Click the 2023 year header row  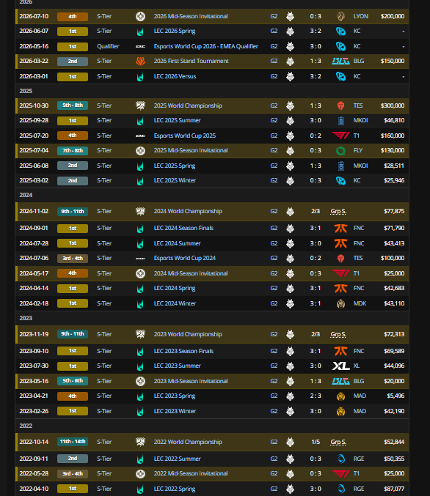212,318
